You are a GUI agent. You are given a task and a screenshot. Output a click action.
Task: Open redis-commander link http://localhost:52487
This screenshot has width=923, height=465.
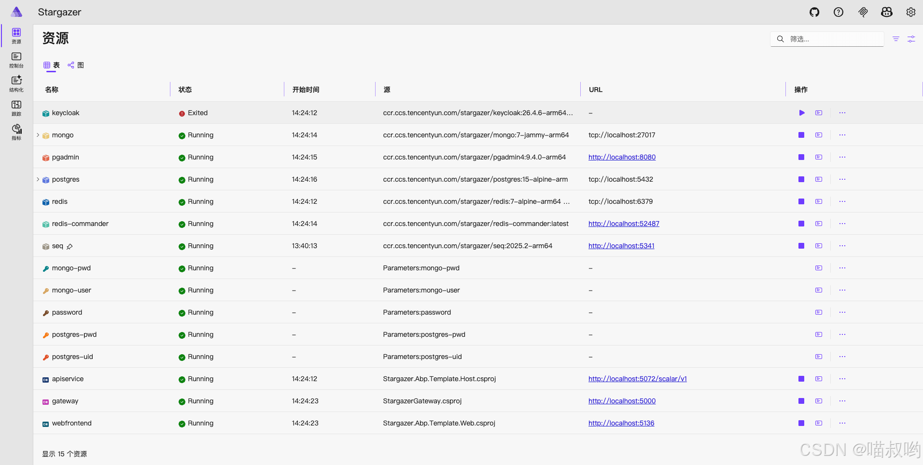(x=624, y=224)
